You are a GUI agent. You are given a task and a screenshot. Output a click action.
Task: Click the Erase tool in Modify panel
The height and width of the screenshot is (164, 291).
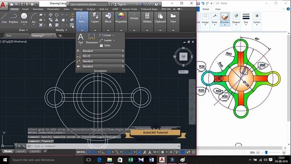[72, 15]
